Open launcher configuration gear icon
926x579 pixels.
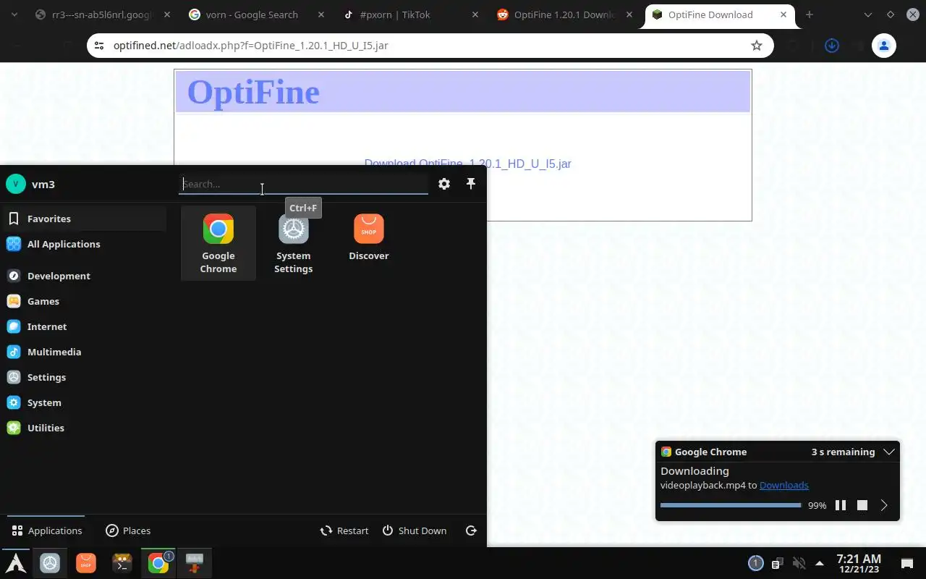click(444, 184)
